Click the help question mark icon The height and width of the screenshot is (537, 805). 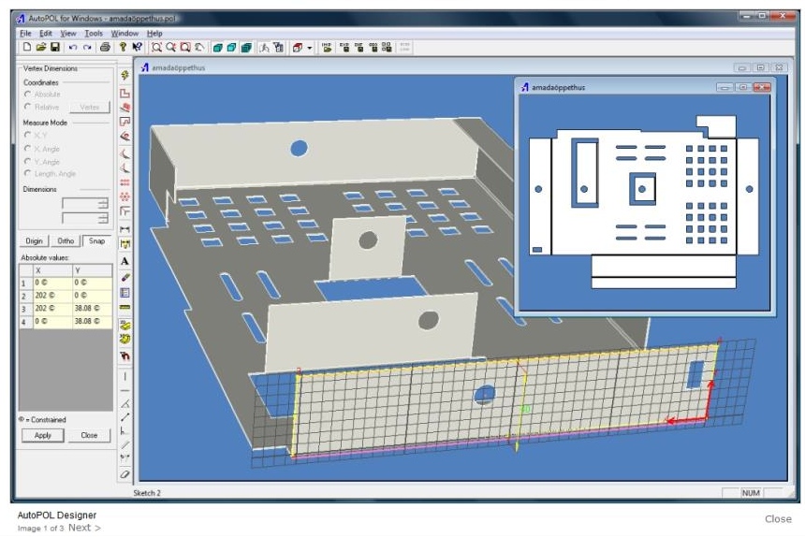(122, 47)
